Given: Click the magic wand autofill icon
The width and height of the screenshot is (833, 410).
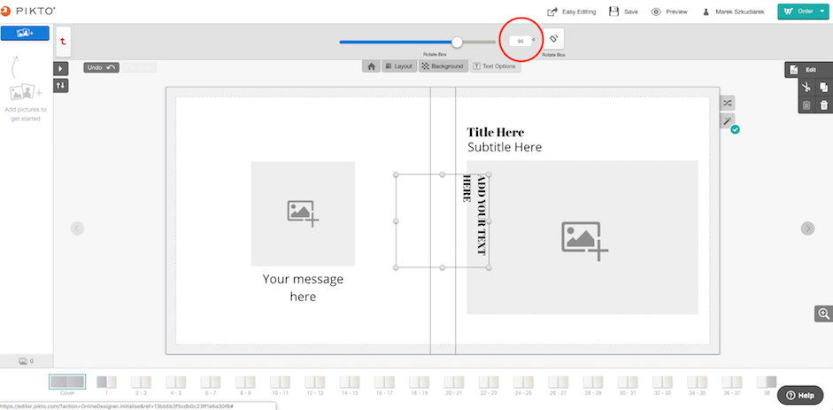Looking at the screenshot, I should [728, 121].
